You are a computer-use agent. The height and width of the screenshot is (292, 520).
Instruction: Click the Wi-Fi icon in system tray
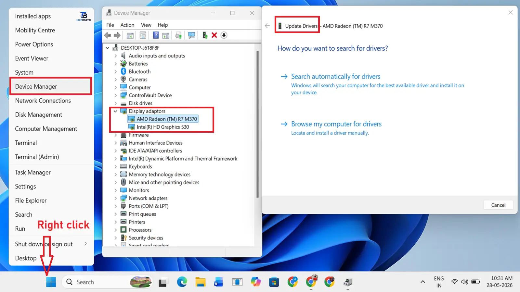(455, 282)
